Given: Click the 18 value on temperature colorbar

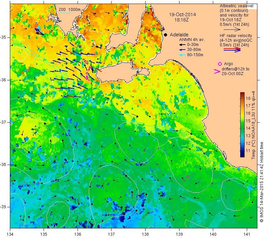Looking at the screenshot, I should [248, 98].
